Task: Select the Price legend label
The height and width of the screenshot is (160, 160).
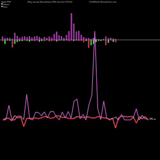Action: pyautogui.click(x=5, y=7)
